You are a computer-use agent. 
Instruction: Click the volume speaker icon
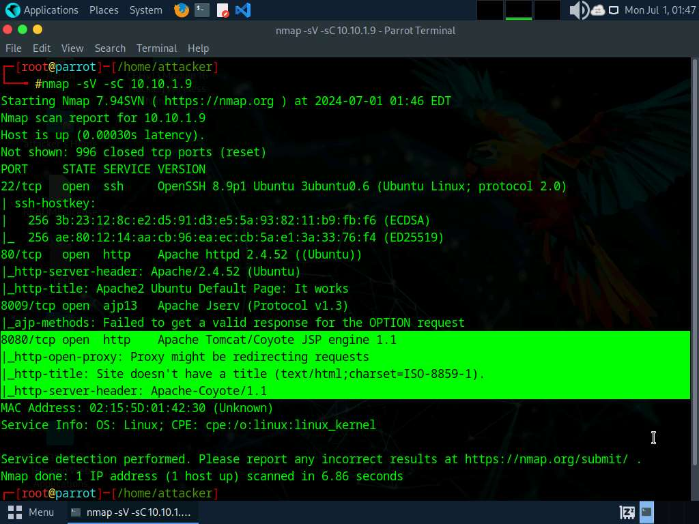pos(578,10)
